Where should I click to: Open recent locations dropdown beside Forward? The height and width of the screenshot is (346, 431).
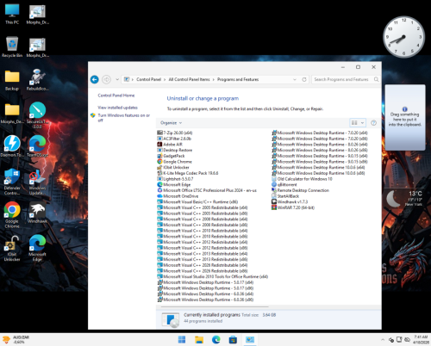point(117,79)
